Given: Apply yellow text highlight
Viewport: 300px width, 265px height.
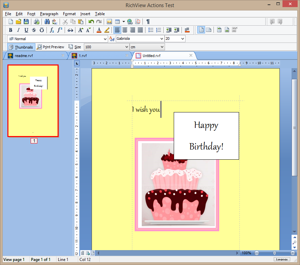Looking at the screenshot, I should coord(107,30).
